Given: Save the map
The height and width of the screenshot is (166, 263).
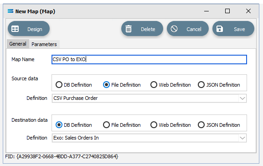Looking at the screenshot, I should click(x=233, y=29).
